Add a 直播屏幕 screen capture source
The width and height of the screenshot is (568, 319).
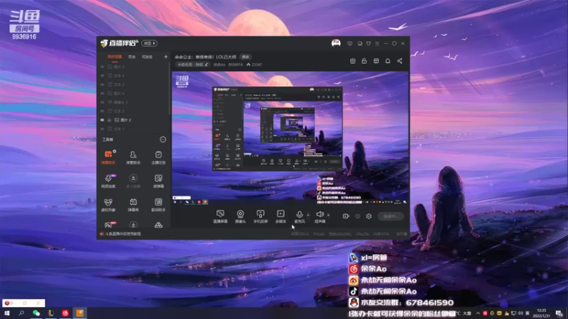point(220,216)
